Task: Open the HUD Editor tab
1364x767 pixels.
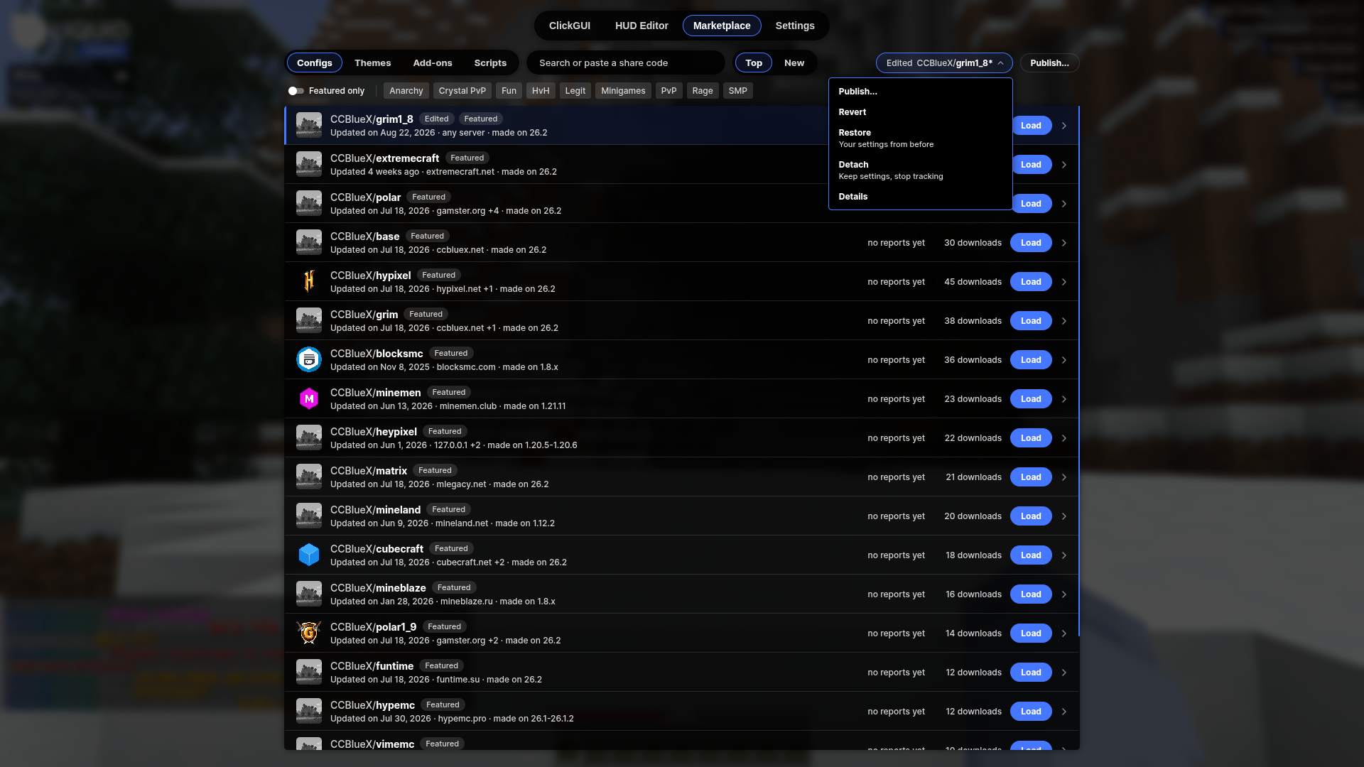Action: 642,26
